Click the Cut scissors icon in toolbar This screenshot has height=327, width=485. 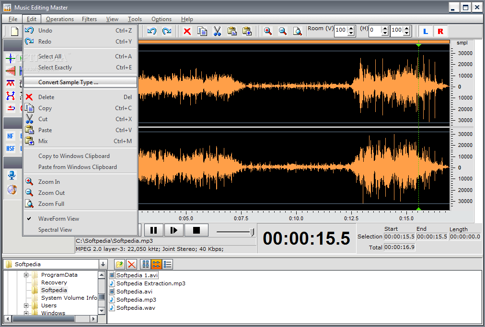tap(217, 31)
